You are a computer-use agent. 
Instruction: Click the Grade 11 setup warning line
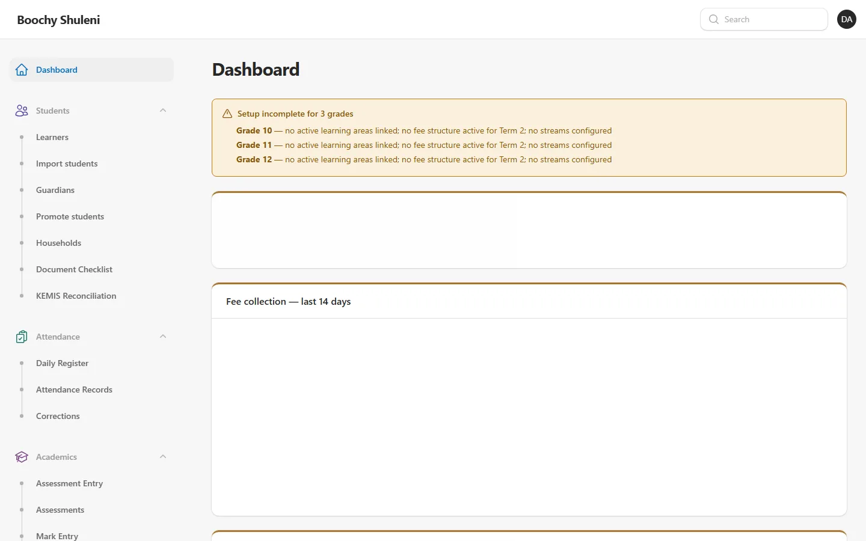click(424, 145)
